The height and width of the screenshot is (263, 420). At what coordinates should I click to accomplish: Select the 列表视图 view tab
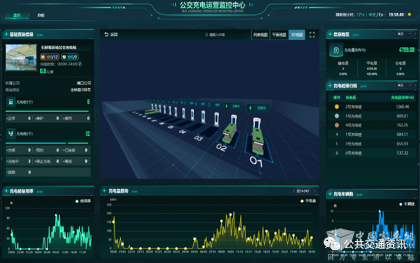pos(260,35)
